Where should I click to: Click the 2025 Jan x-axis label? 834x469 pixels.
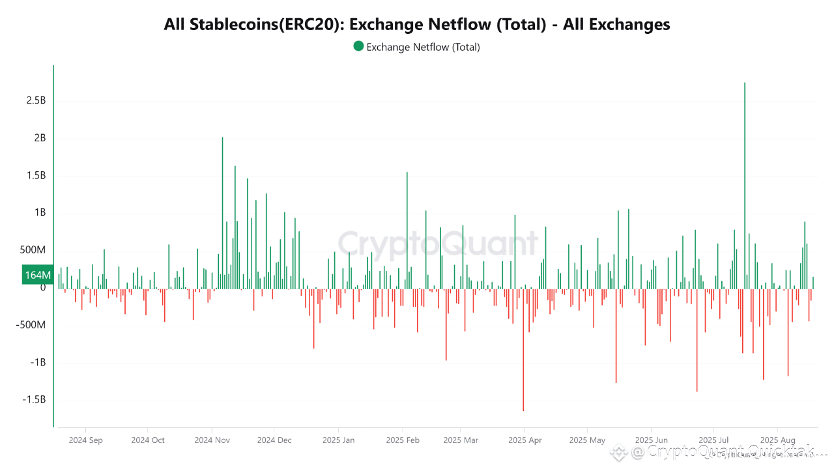(x=339, y=440)
